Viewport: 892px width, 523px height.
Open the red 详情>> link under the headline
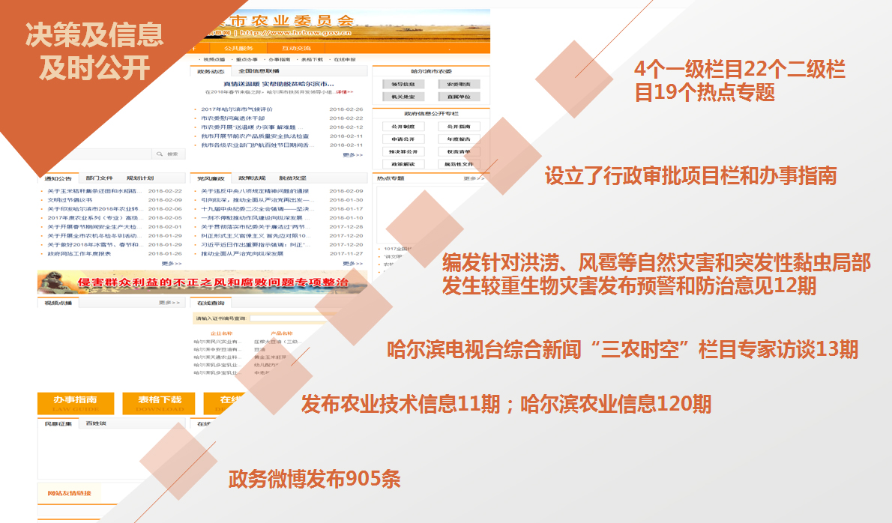pos(344,92)
